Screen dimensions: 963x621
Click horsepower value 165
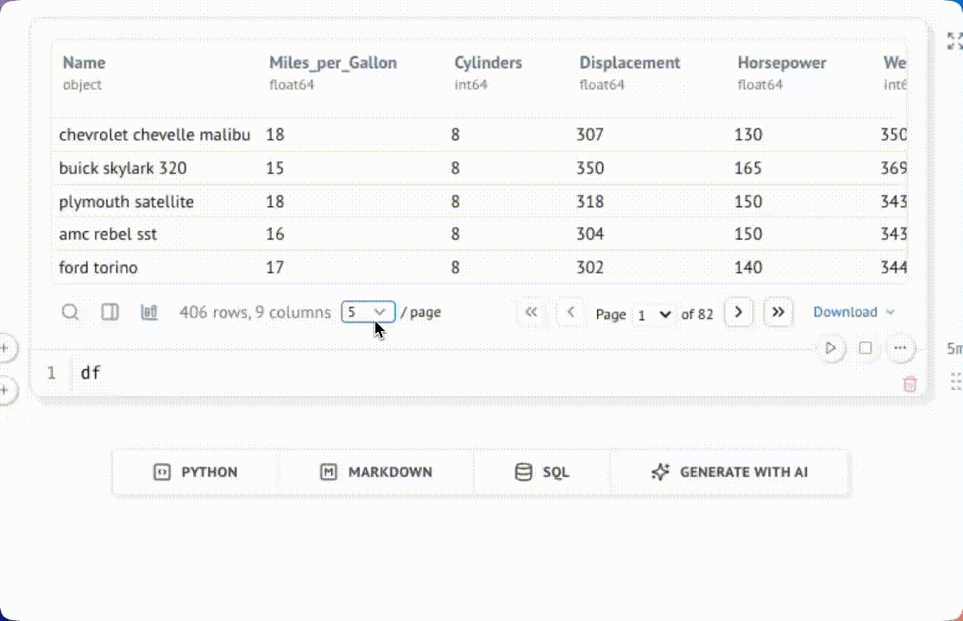click(x=748, y=168)
